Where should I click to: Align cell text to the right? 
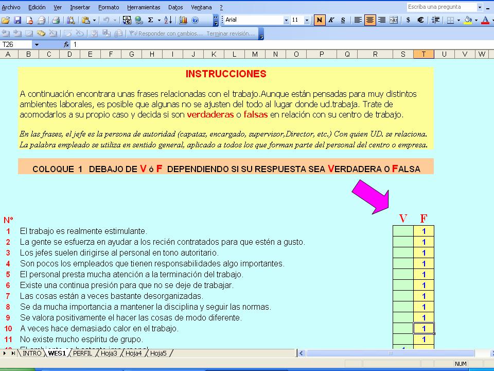(x=382, y=20)
